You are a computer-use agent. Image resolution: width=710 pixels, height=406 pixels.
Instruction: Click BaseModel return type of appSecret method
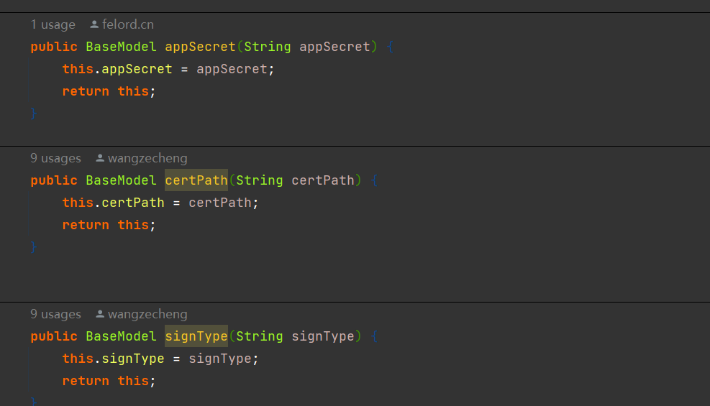coord(121,47)
